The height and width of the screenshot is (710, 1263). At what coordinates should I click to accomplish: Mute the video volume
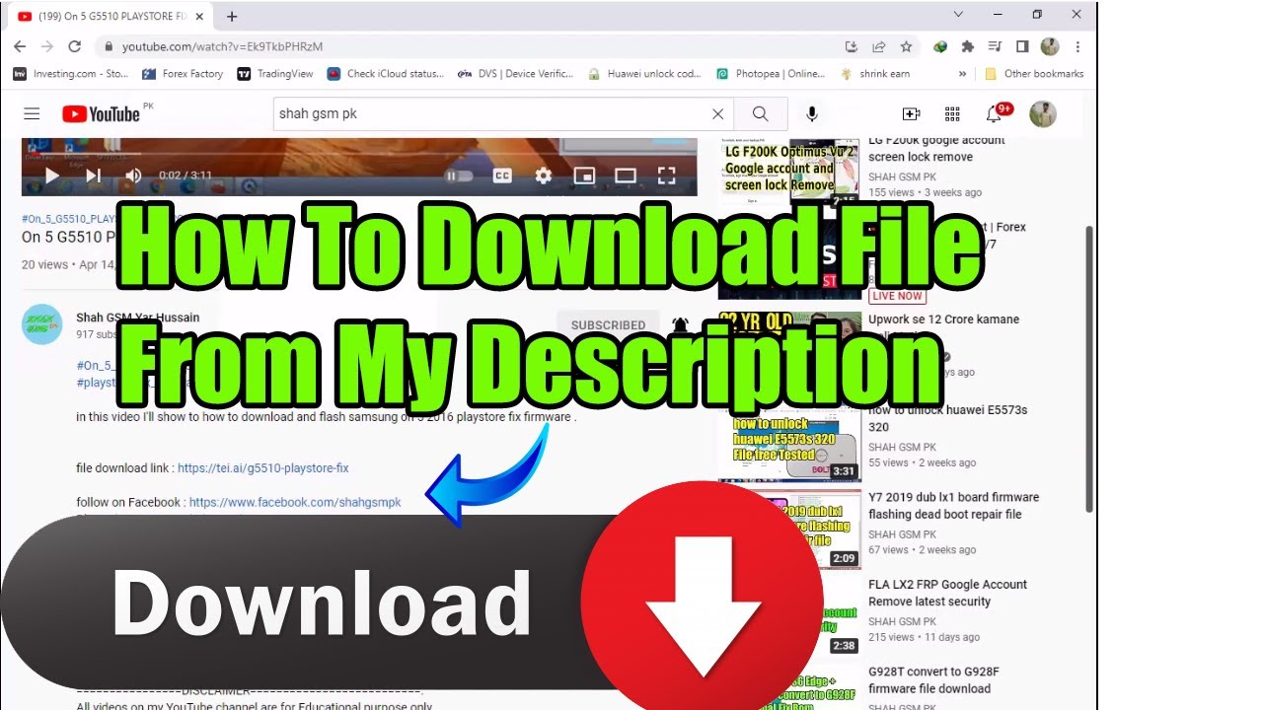[134, 176]
